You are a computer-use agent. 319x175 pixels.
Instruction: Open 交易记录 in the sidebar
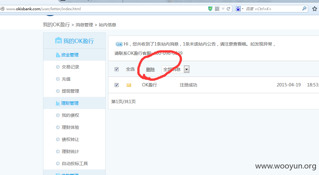70,67
